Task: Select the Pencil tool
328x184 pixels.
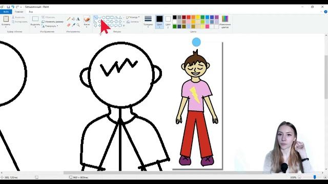Action: tap(69, 19)
